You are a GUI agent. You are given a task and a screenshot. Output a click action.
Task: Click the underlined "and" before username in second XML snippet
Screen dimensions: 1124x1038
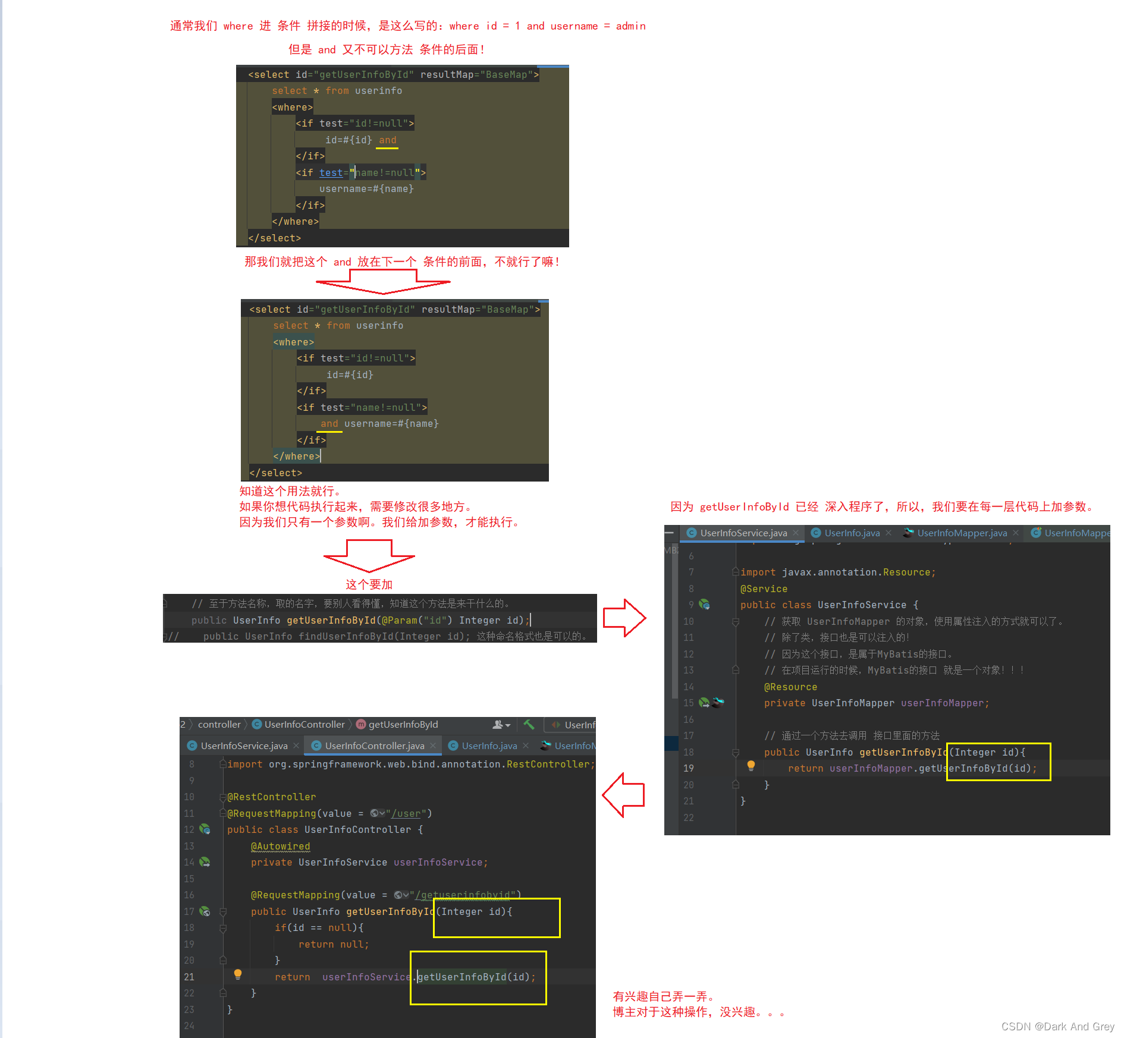point(329,423)
